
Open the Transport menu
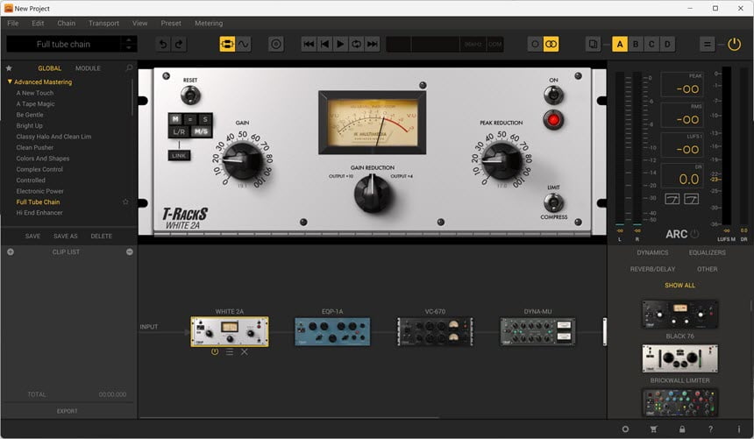pyautogui.click(x=103, y=23)
